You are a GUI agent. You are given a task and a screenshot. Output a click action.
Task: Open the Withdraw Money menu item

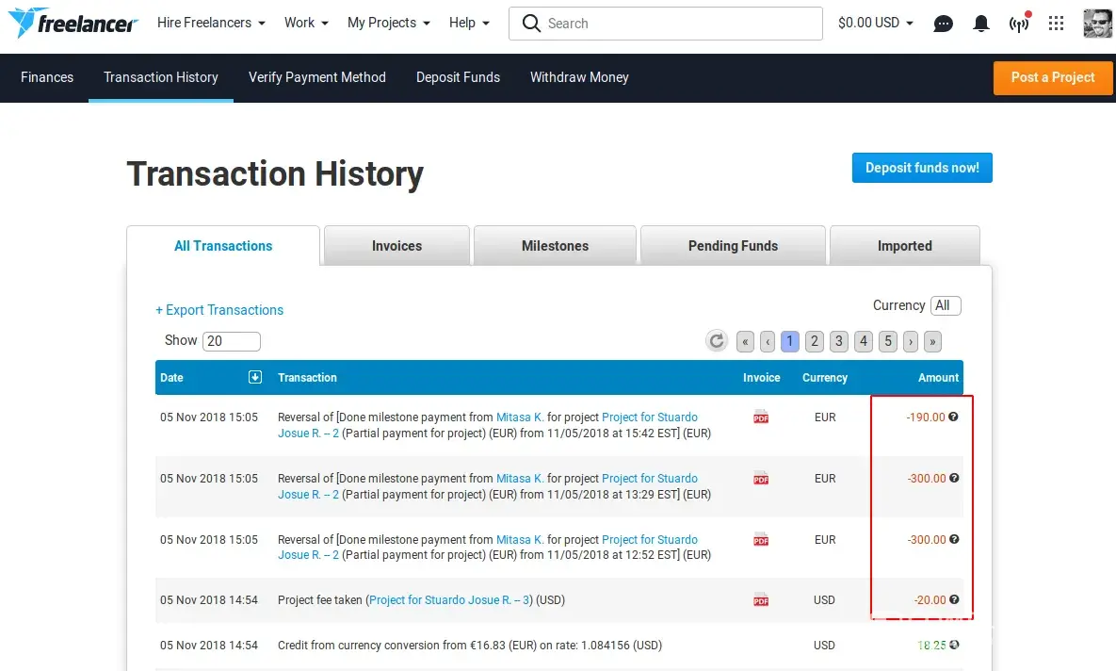579,77
